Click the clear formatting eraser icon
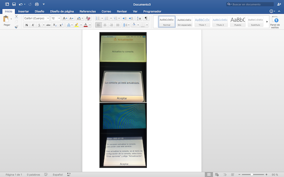This screenshot has width=284, height=177. (88, 19)
